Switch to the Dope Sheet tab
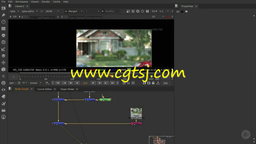 pyautogui.click(x=67, y=89)
